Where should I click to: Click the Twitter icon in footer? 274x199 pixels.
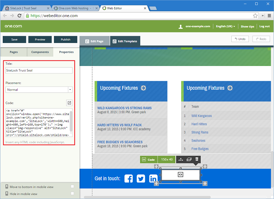coord(141,179)
